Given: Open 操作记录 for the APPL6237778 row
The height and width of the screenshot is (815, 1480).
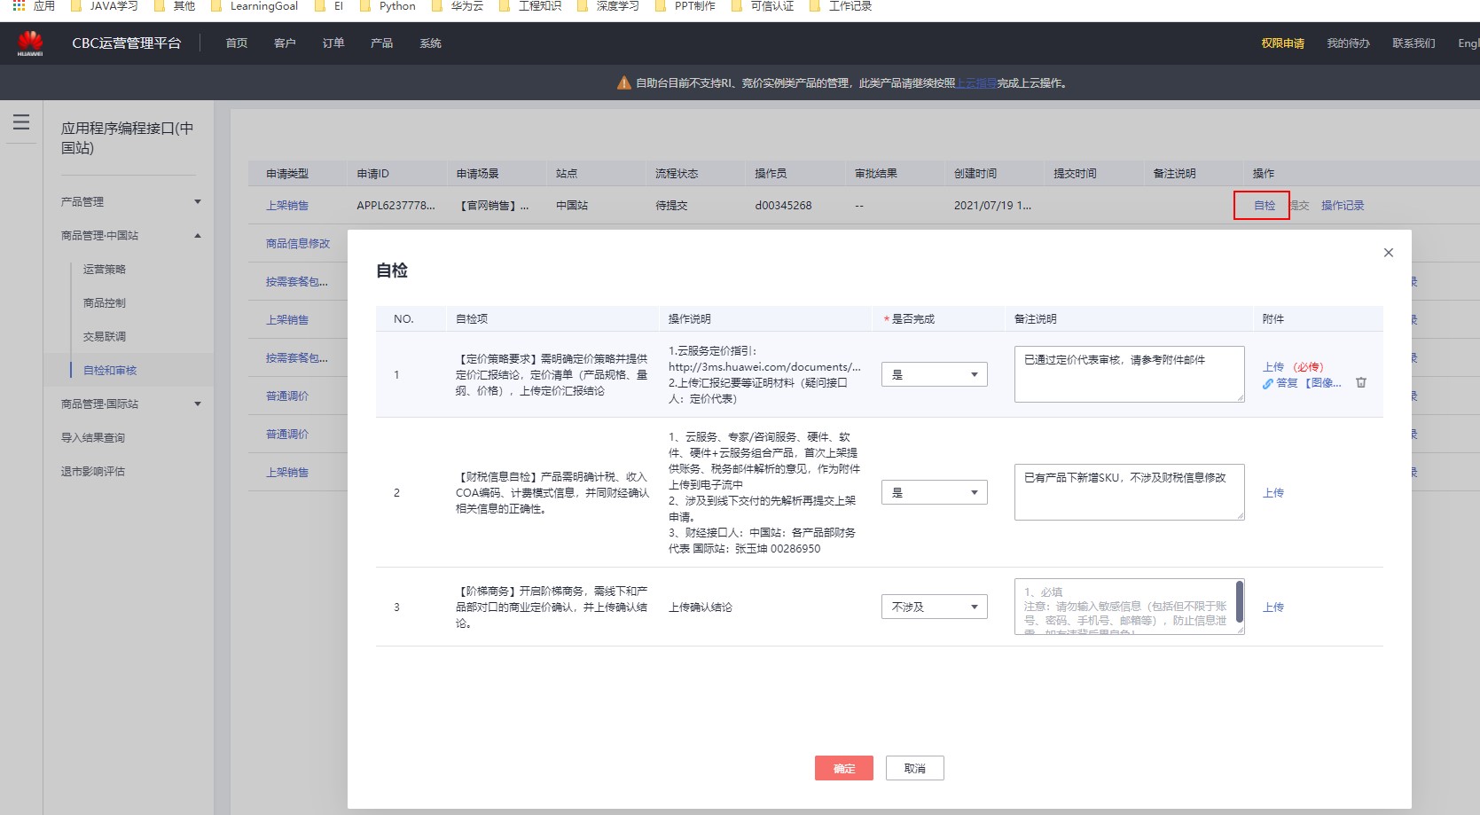Looking at the screenshot, I should [x=1343, y=206].
